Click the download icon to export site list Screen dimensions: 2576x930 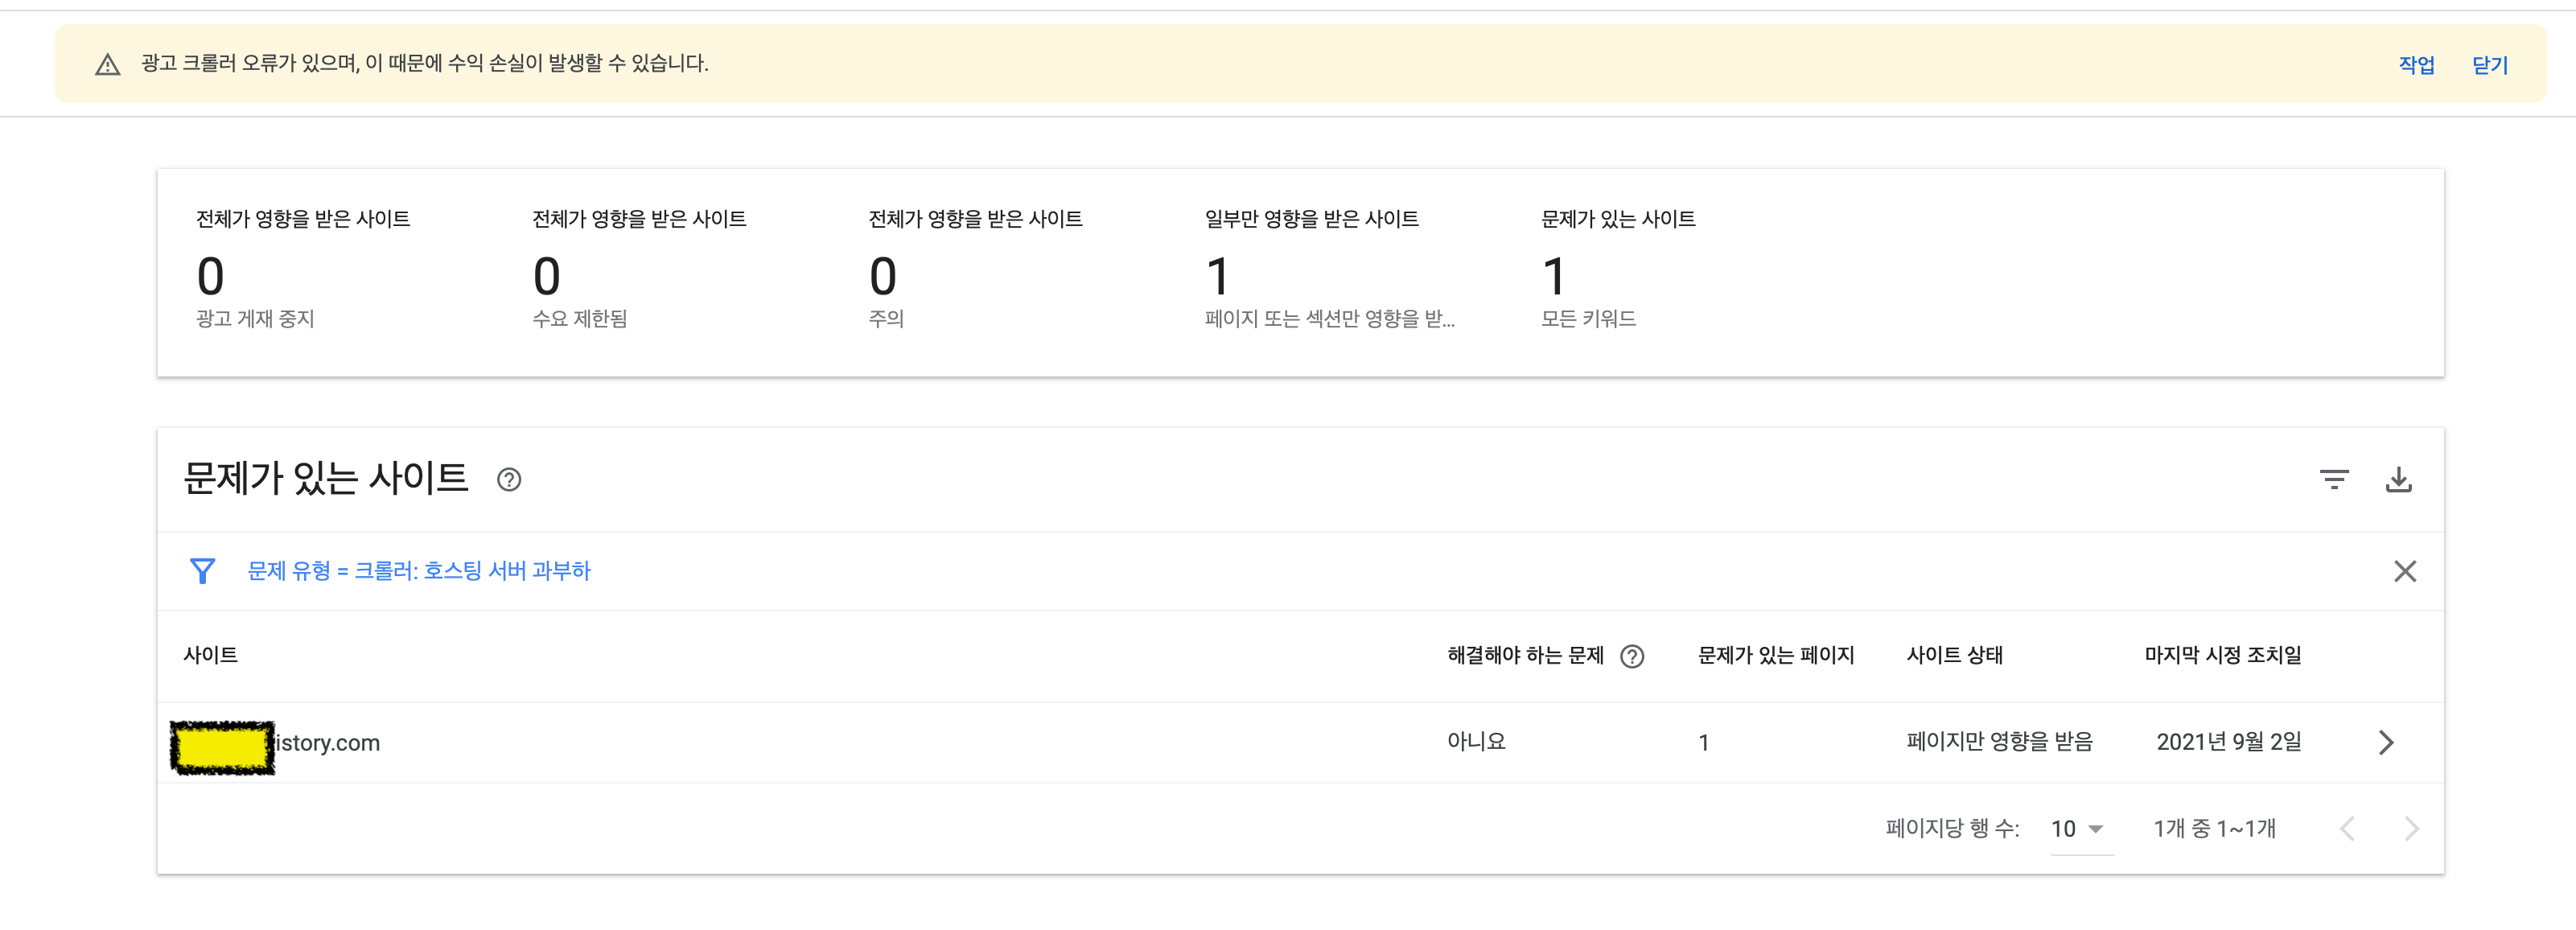click(x=2400, y=479)
